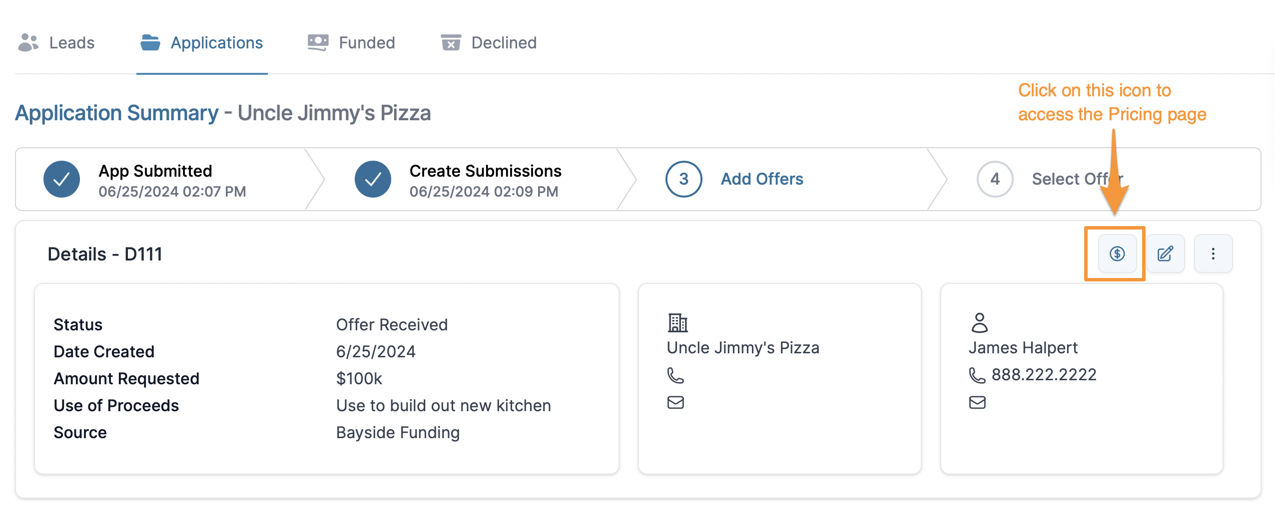1275x516 pixels.
Task: Click Uncle Jimmy's Pizza phone icon
Action: click(675, 375)
